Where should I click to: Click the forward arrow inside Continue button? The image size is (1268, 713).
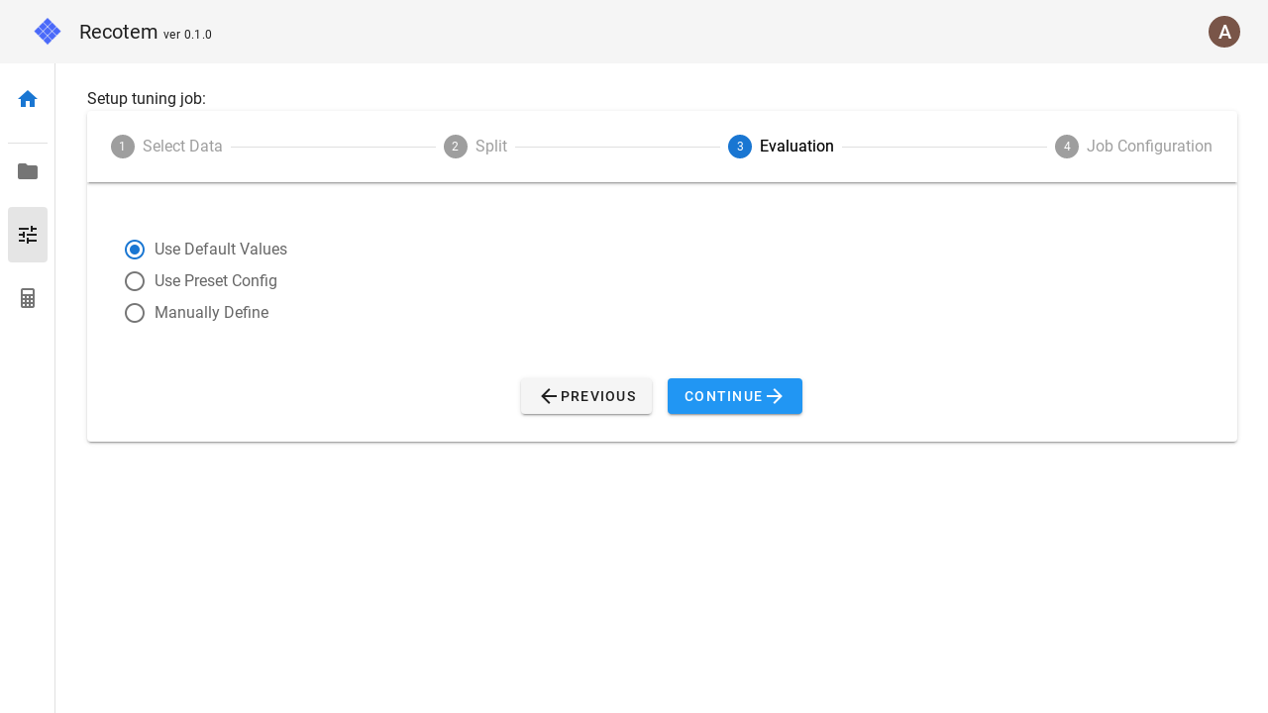pos(775,396)
